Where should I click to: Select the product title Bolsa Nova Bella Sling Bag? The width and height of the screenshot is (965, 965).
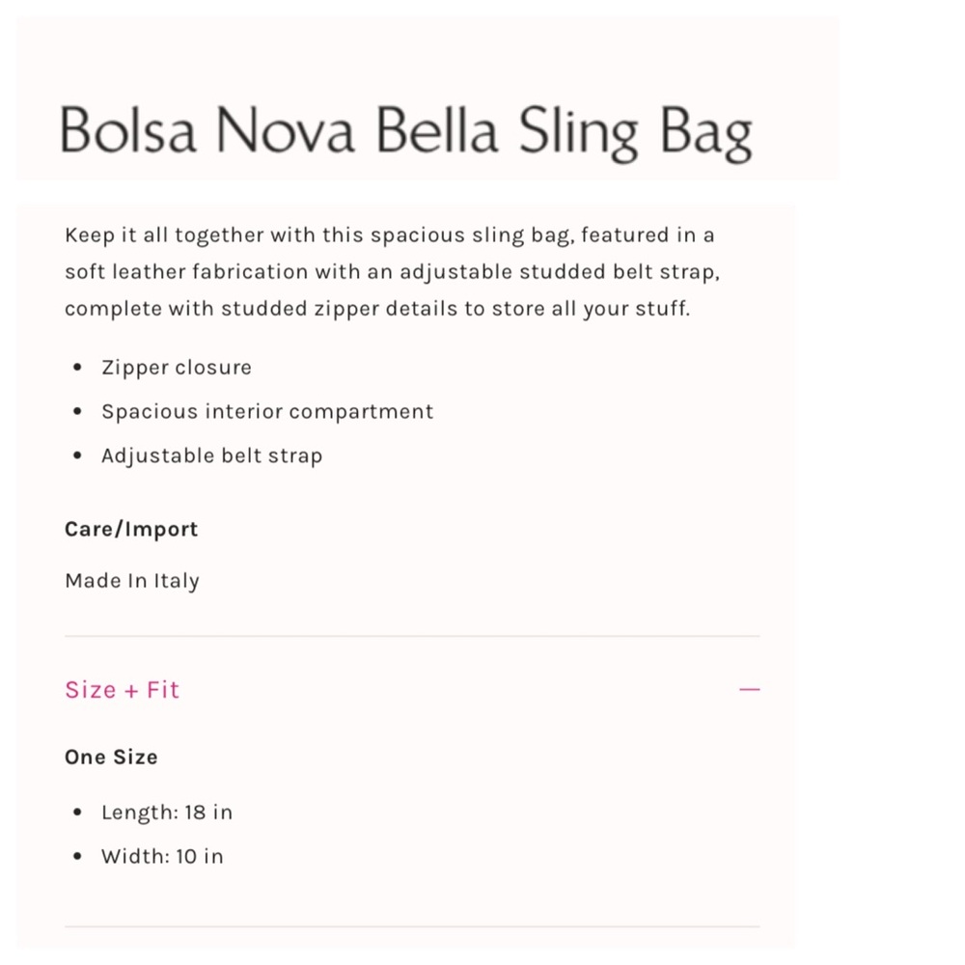(x=406, y=132)
